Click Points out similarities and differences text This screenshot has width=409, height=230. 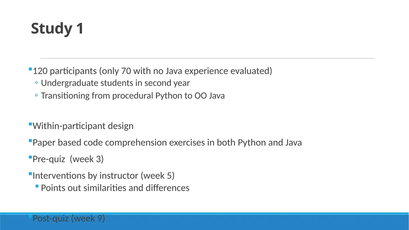click(x=115, y=188)
